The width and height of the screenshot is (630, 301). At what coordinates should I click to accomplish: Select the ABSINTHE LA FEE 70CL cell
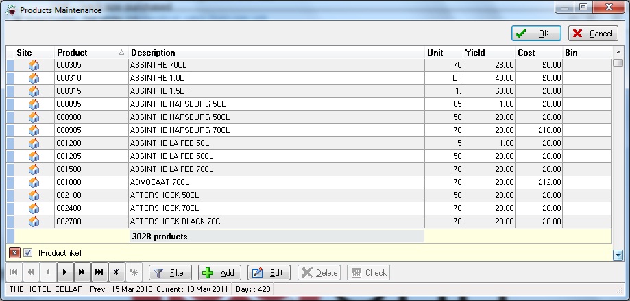point(276,169)
